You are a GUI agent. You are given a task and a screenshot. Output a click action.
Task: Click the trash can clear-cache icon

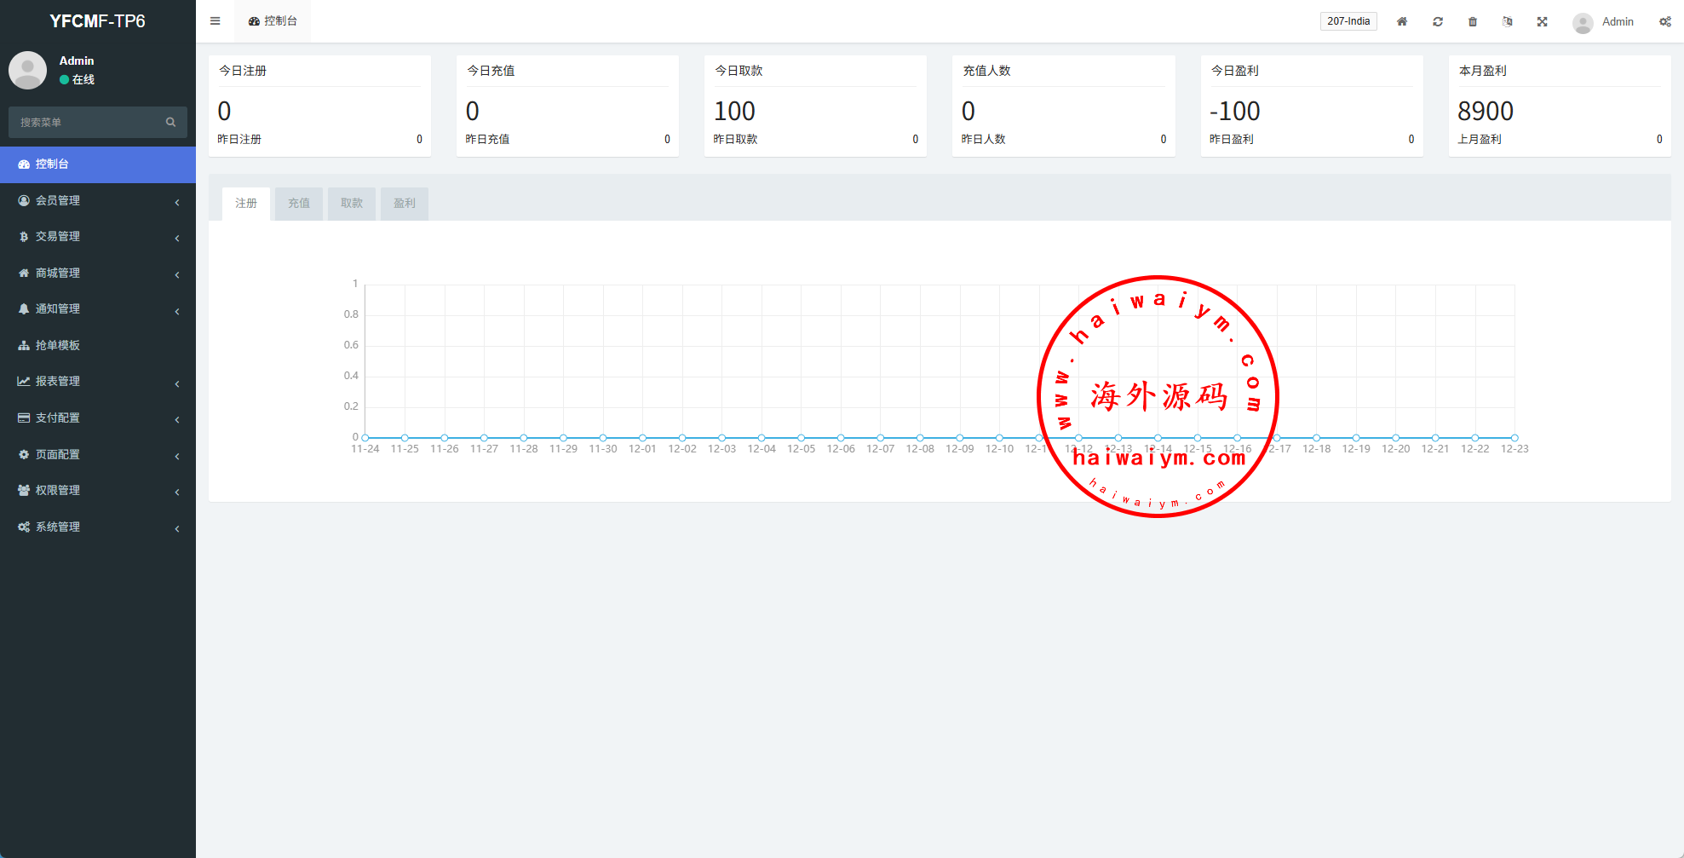[1473, 21]
